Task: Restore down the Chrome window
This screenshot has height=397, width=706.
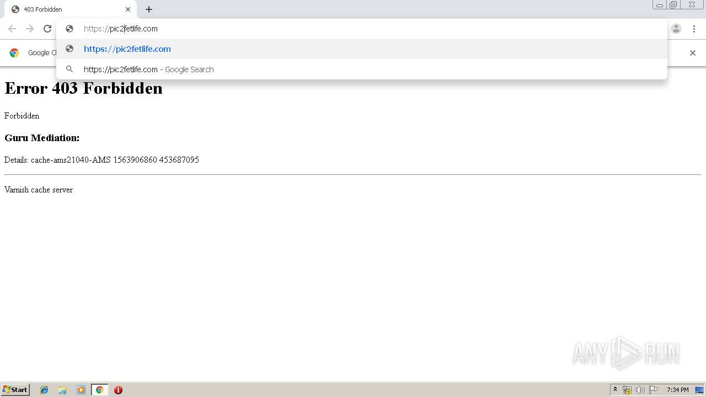Action: point(673,4)
